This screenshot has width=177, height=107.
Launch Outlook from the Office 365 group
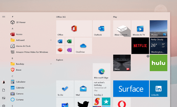101,28
